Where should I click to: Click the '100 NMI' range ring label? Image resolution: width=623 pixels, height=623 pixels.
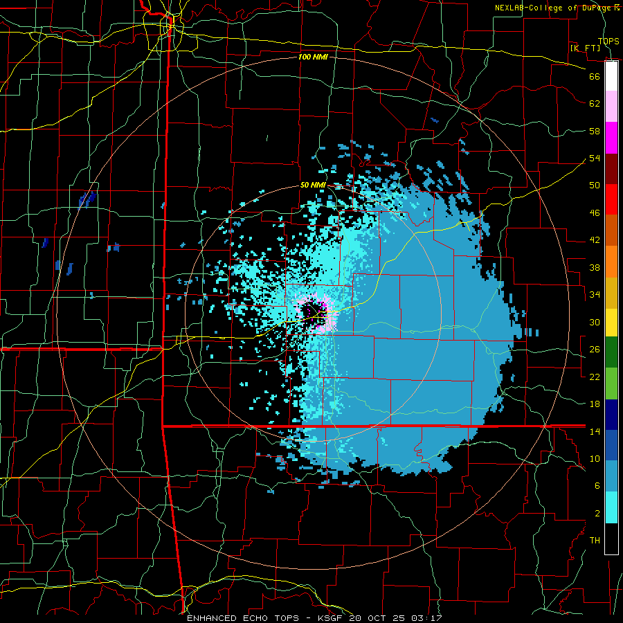tap(313, 57)
